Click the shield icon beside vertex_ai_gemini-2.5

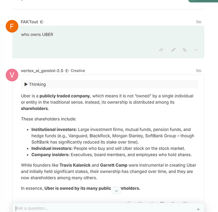click(x=67, y=71)
